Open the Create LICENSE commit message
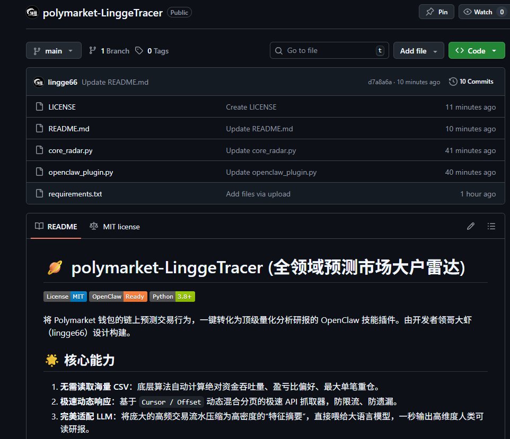 click(251, 107)
